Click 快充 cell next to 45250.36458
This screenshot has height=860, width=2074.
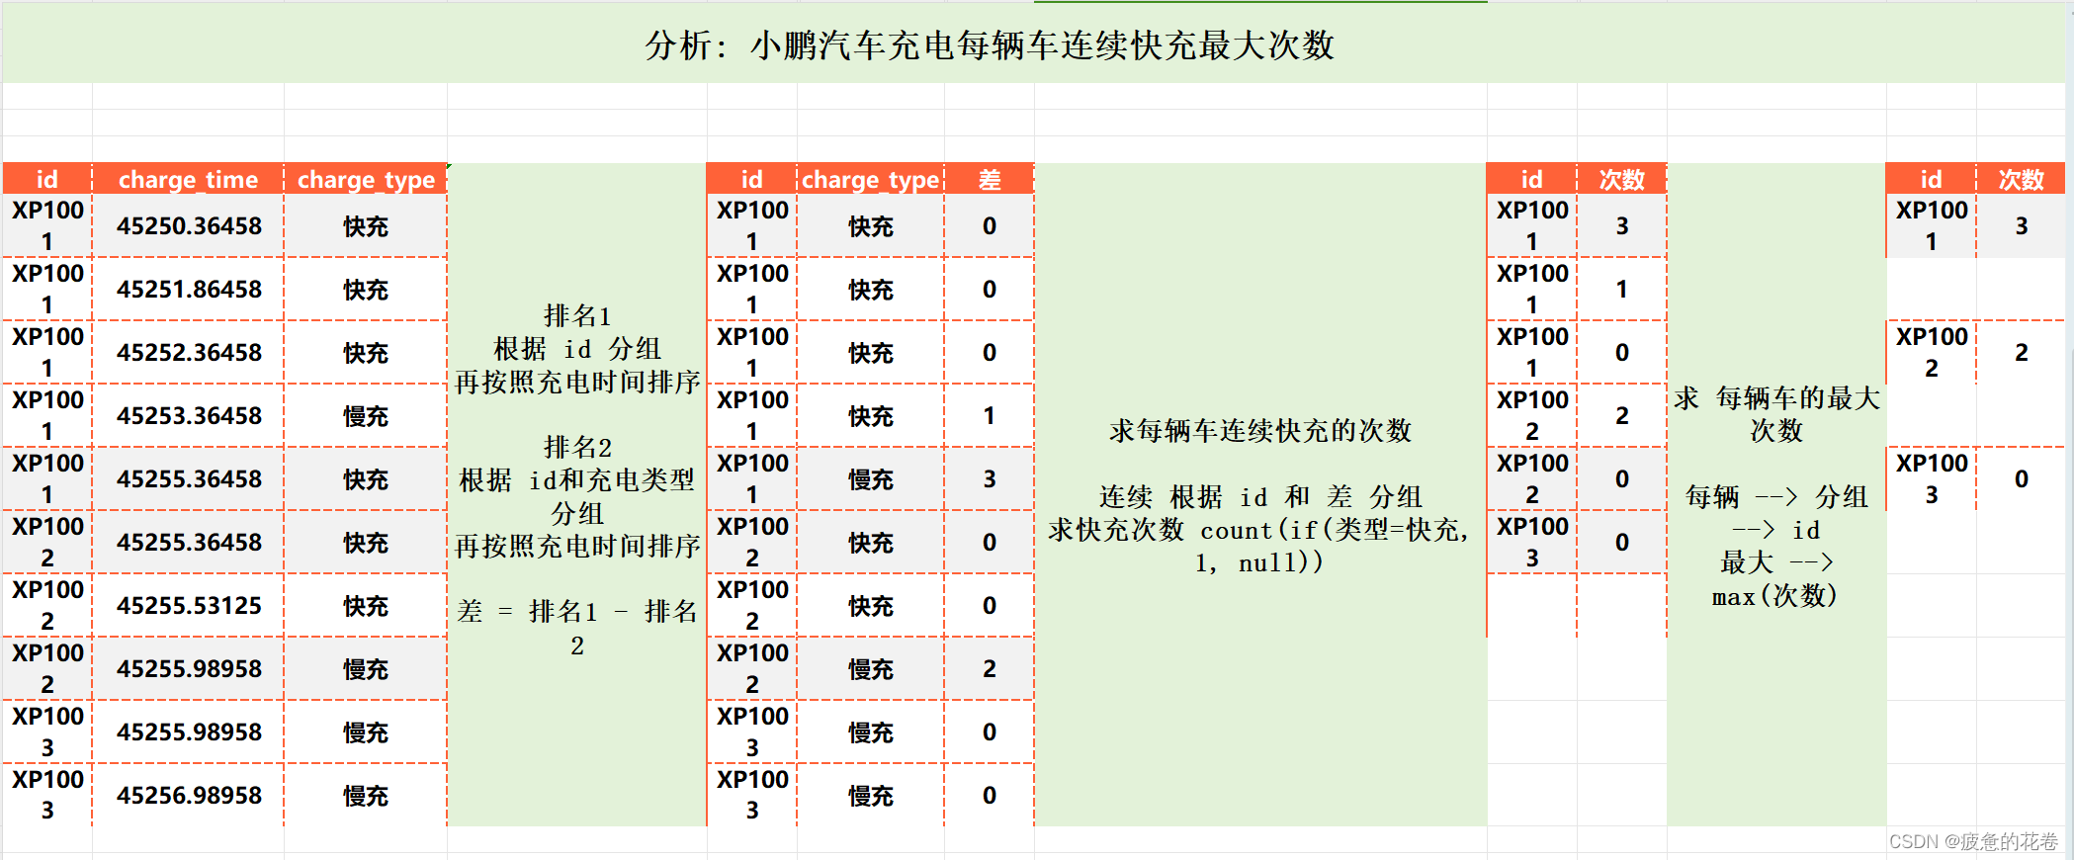click(366, 226)
